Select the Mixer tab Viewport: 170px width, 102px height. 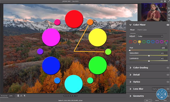tap(132, 30)
